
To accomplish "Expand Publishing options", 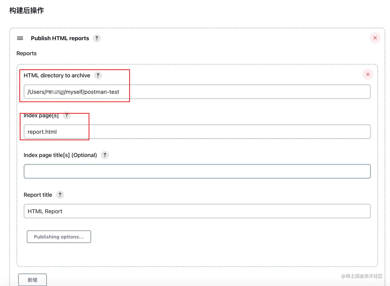I will pyautogui.click(x=59, y=237).
